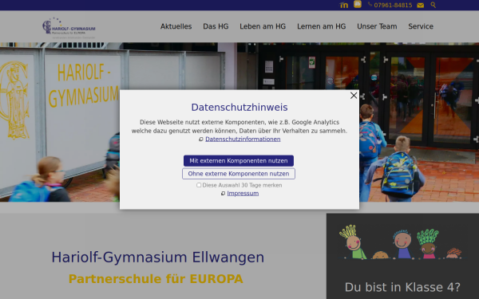Click the Du bist in Klasse 4? card
479x299 pixels.
402,256
